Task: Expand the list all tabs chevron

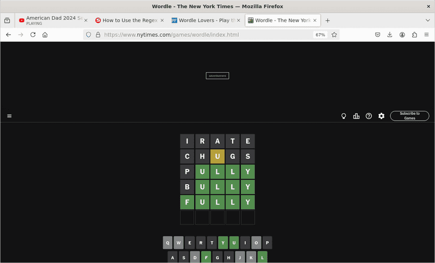Action: pos(428,21)
